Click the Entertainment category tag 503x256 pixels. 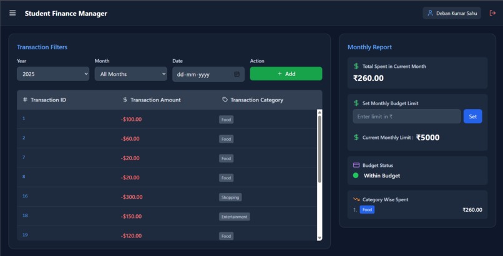point(235,217)
